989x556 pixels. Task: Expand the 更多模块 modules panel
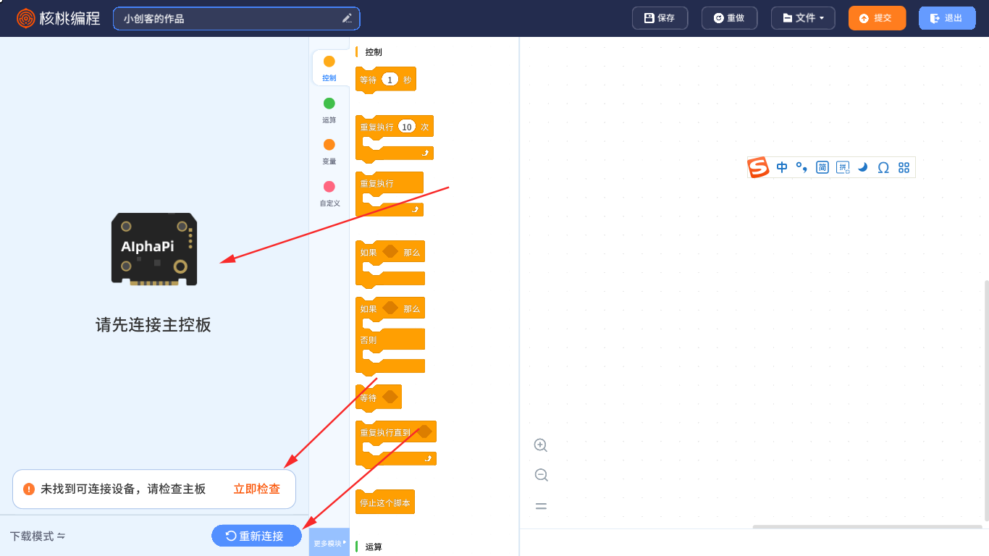329,542
